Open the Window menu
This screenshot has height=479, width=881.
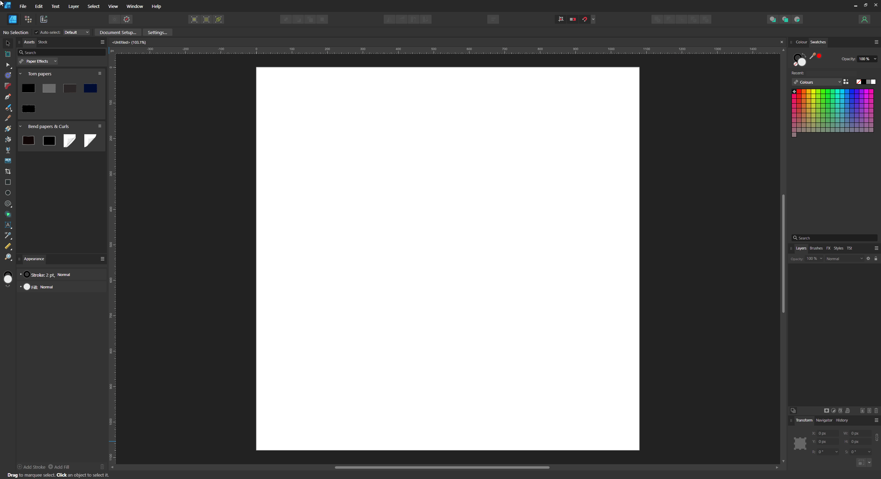[135, 6]
